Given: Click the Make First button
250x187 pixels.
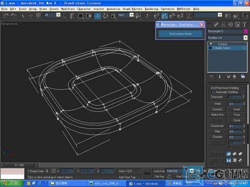Looking at the screenshot, I should coord(217,115).
